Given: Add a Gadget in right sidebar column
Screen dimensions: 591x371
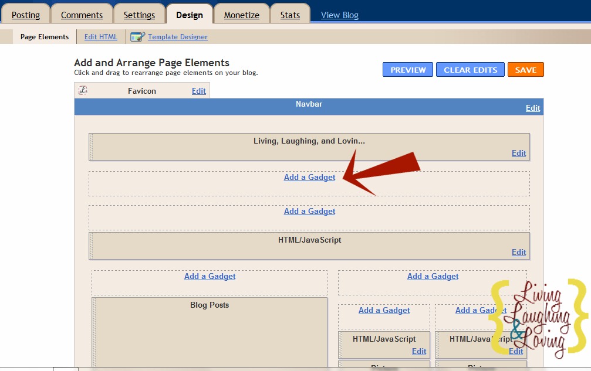Looking at the screenshot, I should pyautogui.click(x=481, y=310).
